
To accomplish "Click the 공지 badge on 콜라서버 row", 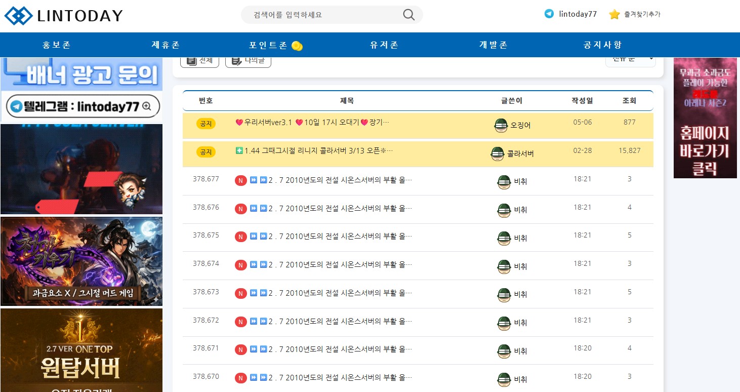I will click(206, 152).
